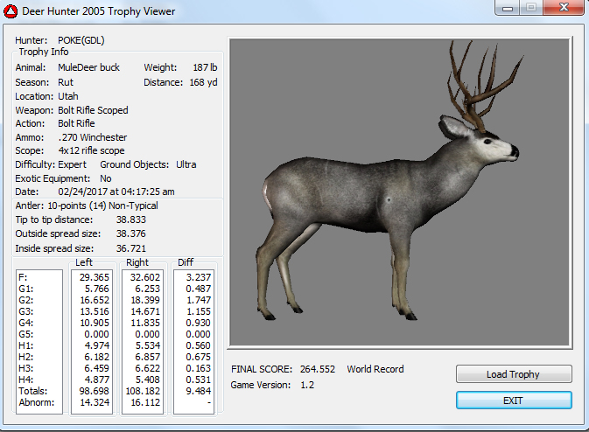Click the Scope value 4x12 rifle scope
The image size is (589, 432).
point(91,150)
